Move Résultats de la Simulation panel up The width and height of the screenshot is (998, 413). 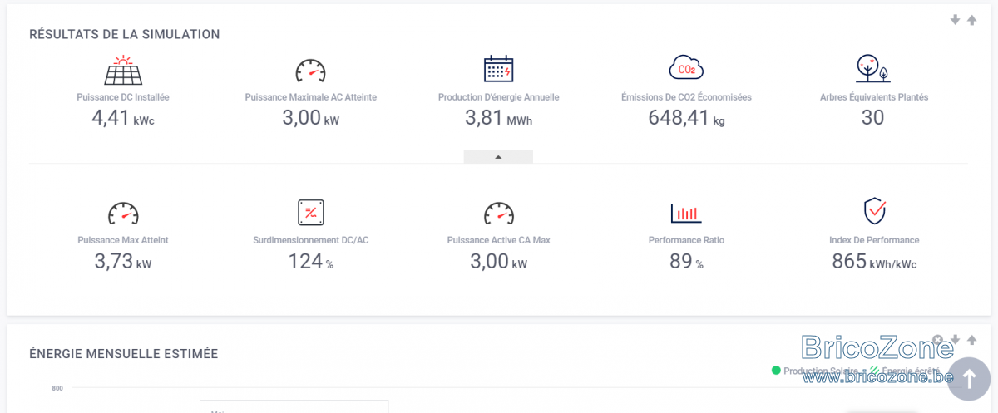(971, 20)
